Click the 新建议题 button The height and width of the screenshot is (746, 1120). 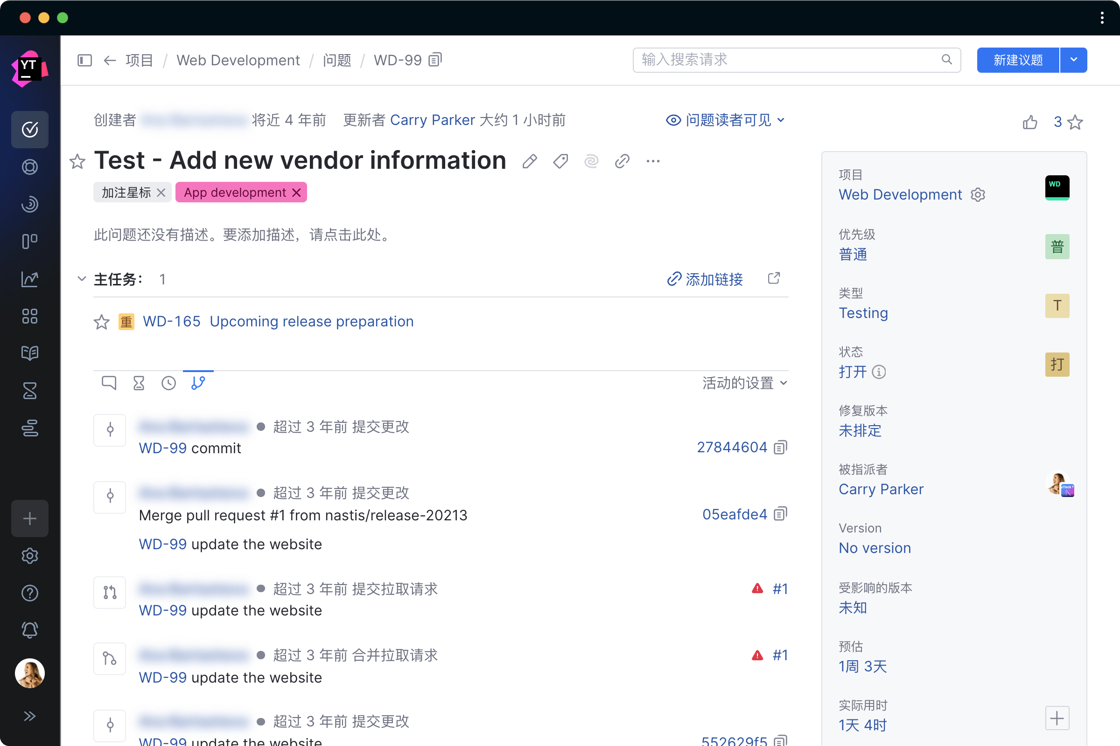[1018, 60]
